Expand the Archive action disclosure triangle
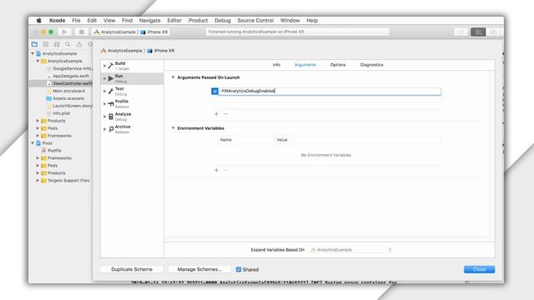The image size is (534, 300). pos(105,129)
